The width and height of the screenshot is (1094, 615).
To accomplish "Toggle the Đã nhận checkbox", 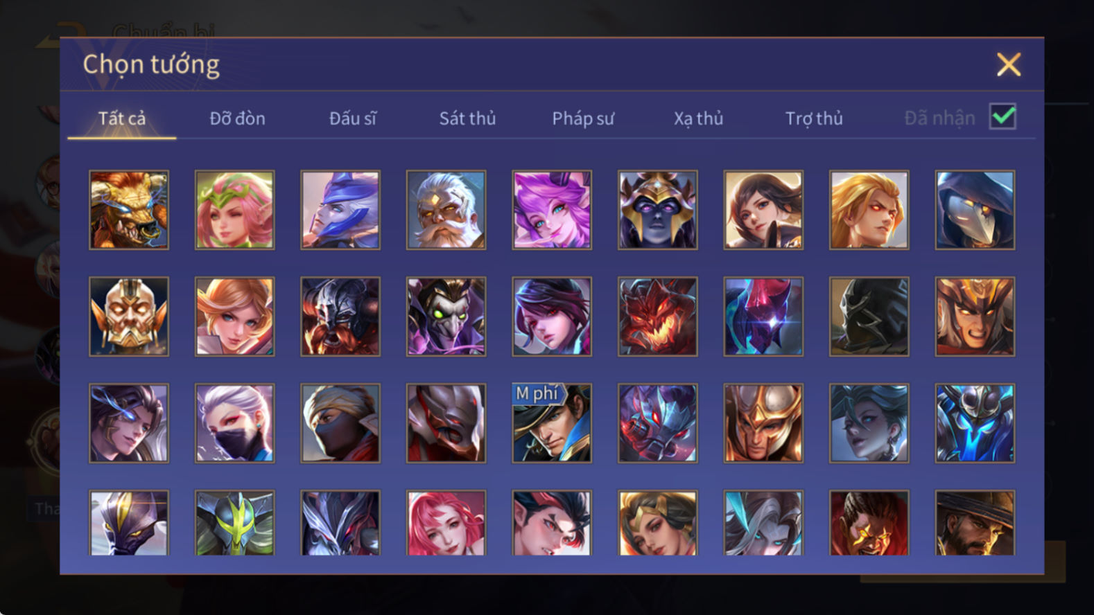I will coord(1002,116).
